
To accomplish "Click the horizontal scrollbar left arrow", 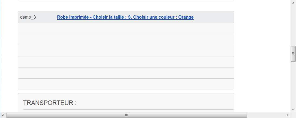I will coord(3,115).
